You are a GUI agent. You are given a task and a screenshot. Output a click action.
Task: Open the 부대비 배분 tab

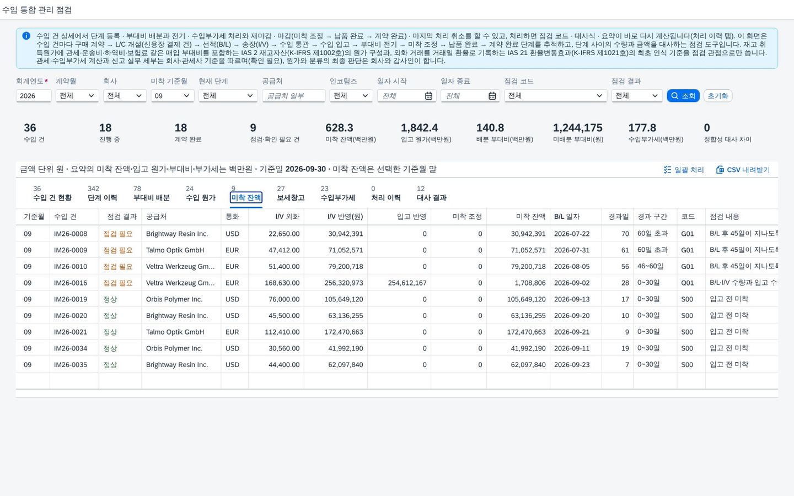152,198
